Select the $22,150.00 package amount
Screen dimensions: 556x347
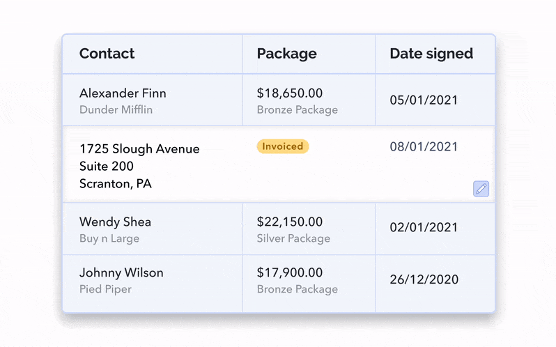[x=289, y=222]
